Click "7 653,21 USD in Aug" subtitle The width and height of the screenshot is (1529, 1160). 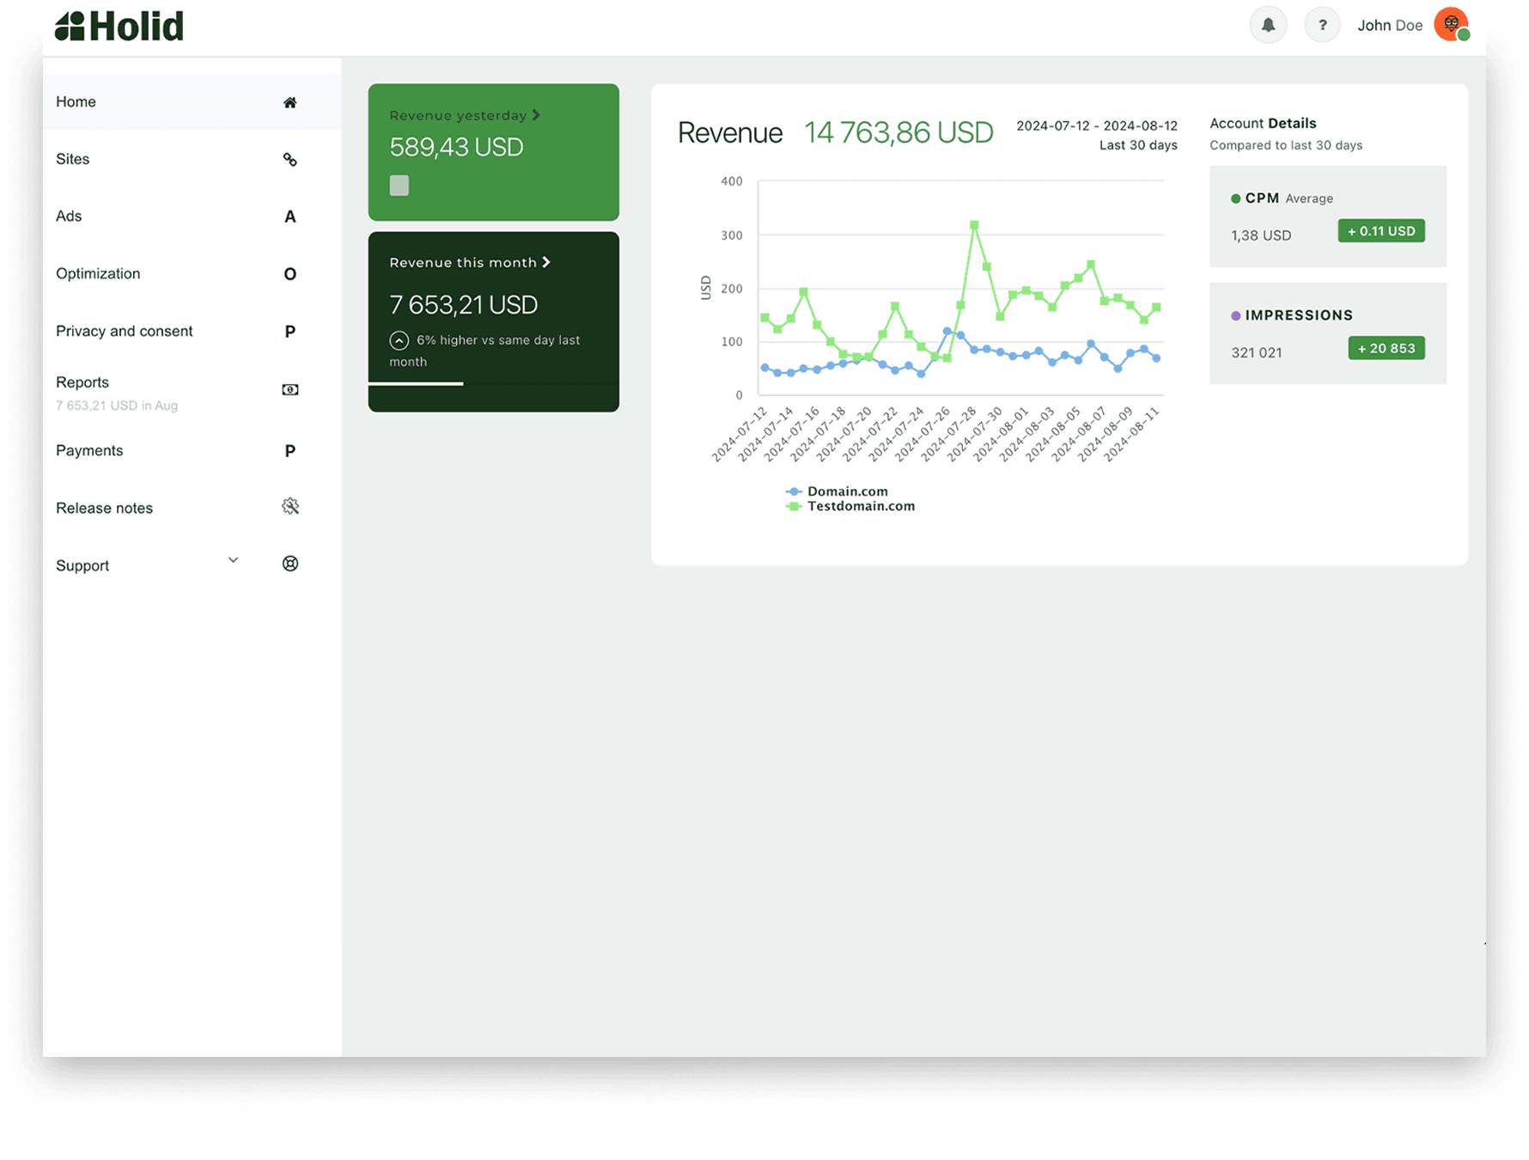click(117, 406)
